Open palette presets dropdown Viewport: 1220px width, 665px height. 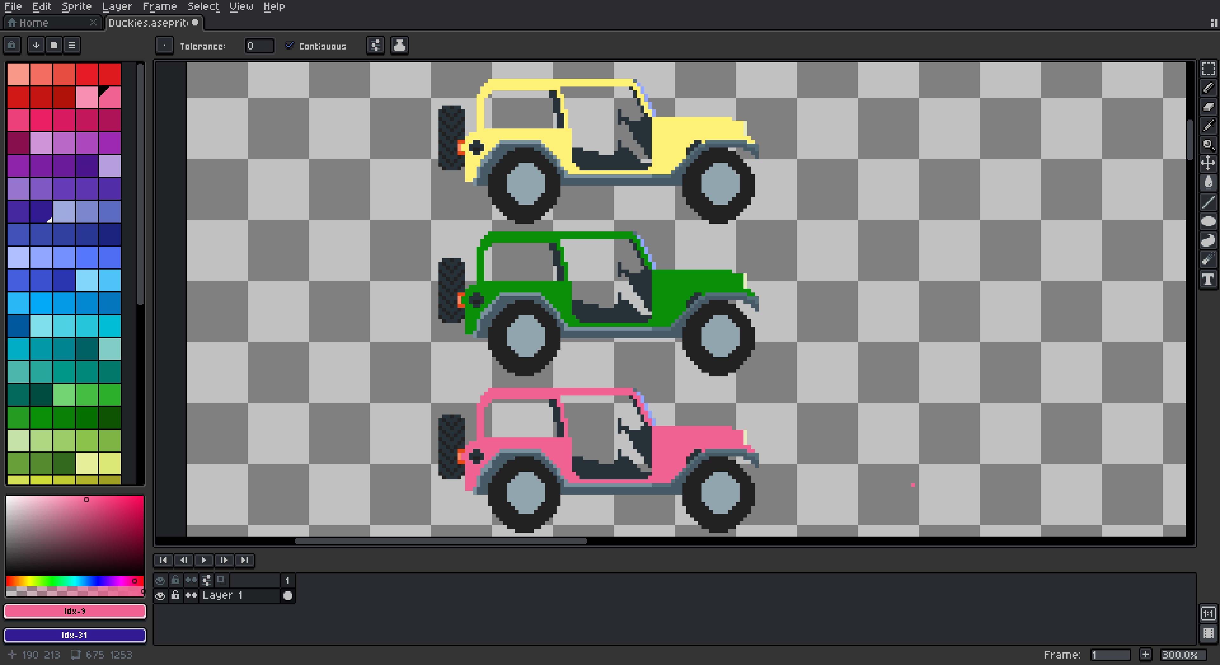54,45
